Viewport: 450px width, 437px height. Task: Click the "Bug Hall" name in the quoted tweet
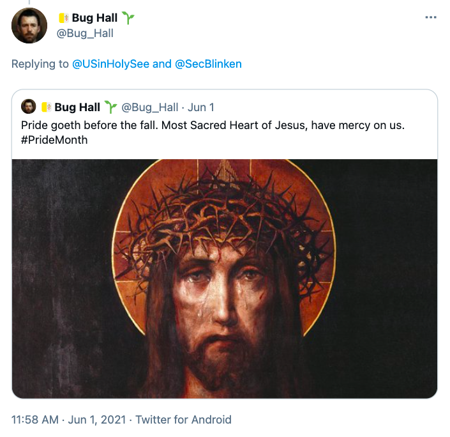(x=77, y=107)
